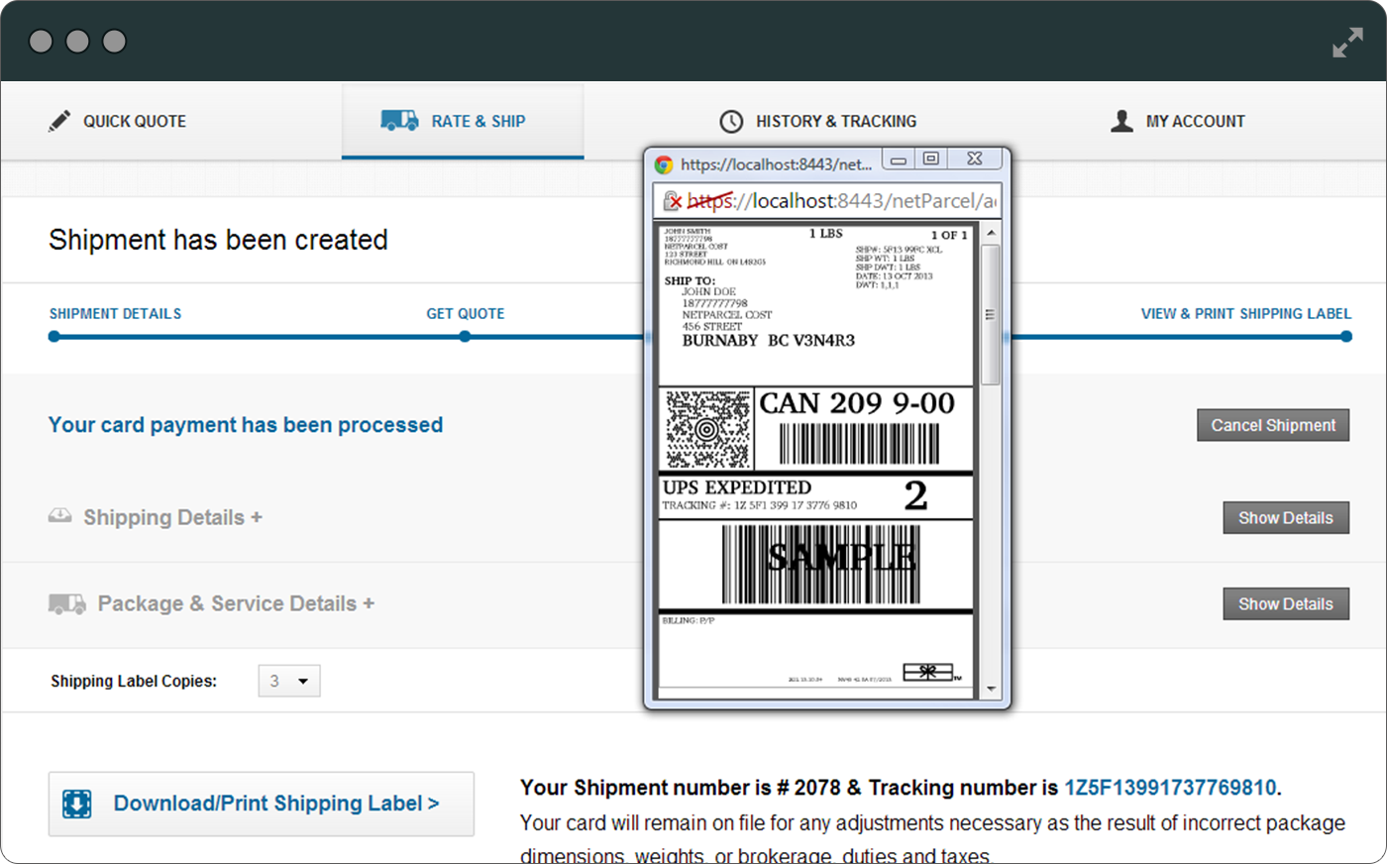Image resolution: width=1387 pixels, height=864 pixels.
Task: Click the Cancel Shipment button
Action: point(1273,425)
